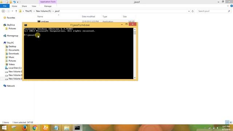The width and height of the screenshot is (233, 131).
Task: Sort files by the Size column
Action: point(125,16)
